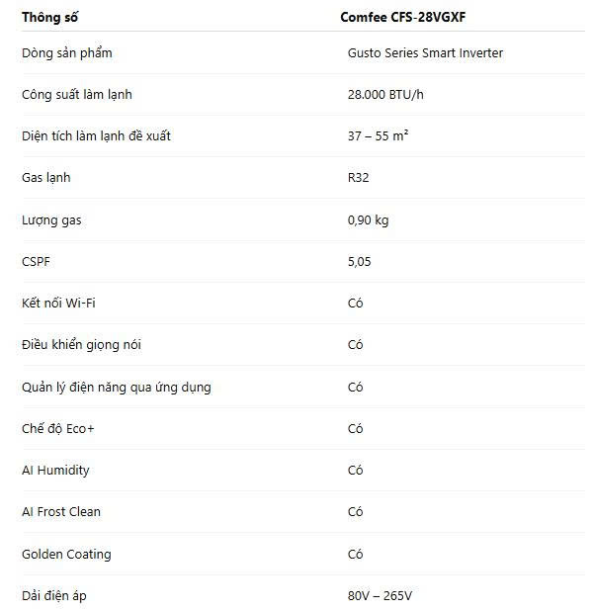Select the 'Chế độ Eco+' label
Screen dimensions: 592x611
click(x=58, y=429)
